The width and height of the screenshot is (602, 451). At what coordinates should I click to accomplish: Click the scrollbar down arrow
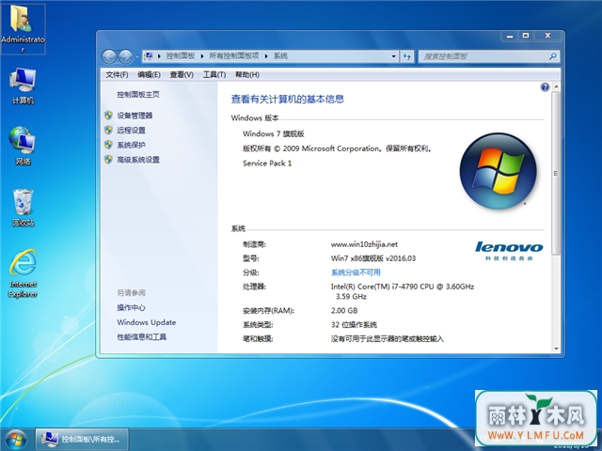pos(556,349)
